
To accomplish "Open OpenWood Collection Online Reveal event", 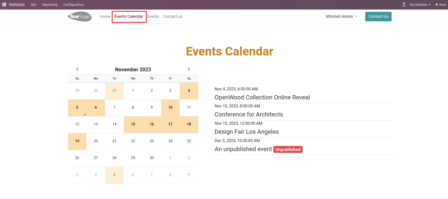I will [x=262, y=97].
